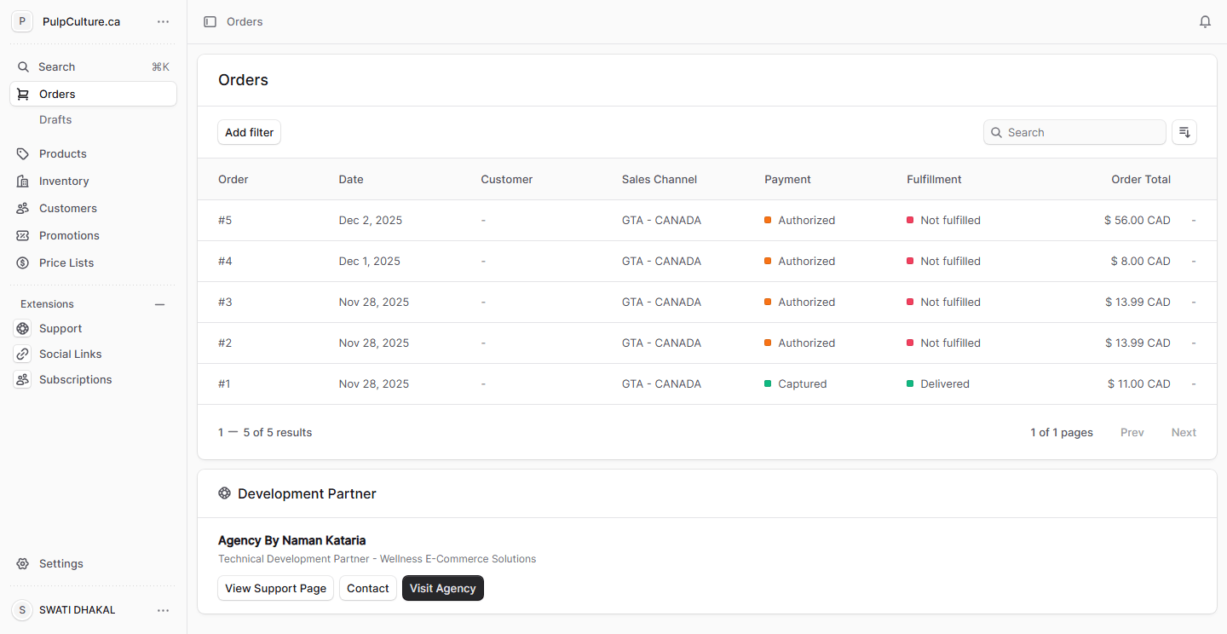Open View Support Page
The image size is (1227, 634).
click(x=275, y=588)
